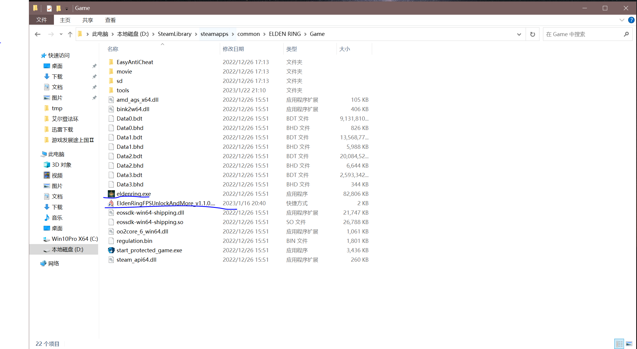This screenshot has width=637, height=349.
Task: Click the EldenRingFPSUnlockAndMore shortcut icon
Action: [x=111, y=203]
